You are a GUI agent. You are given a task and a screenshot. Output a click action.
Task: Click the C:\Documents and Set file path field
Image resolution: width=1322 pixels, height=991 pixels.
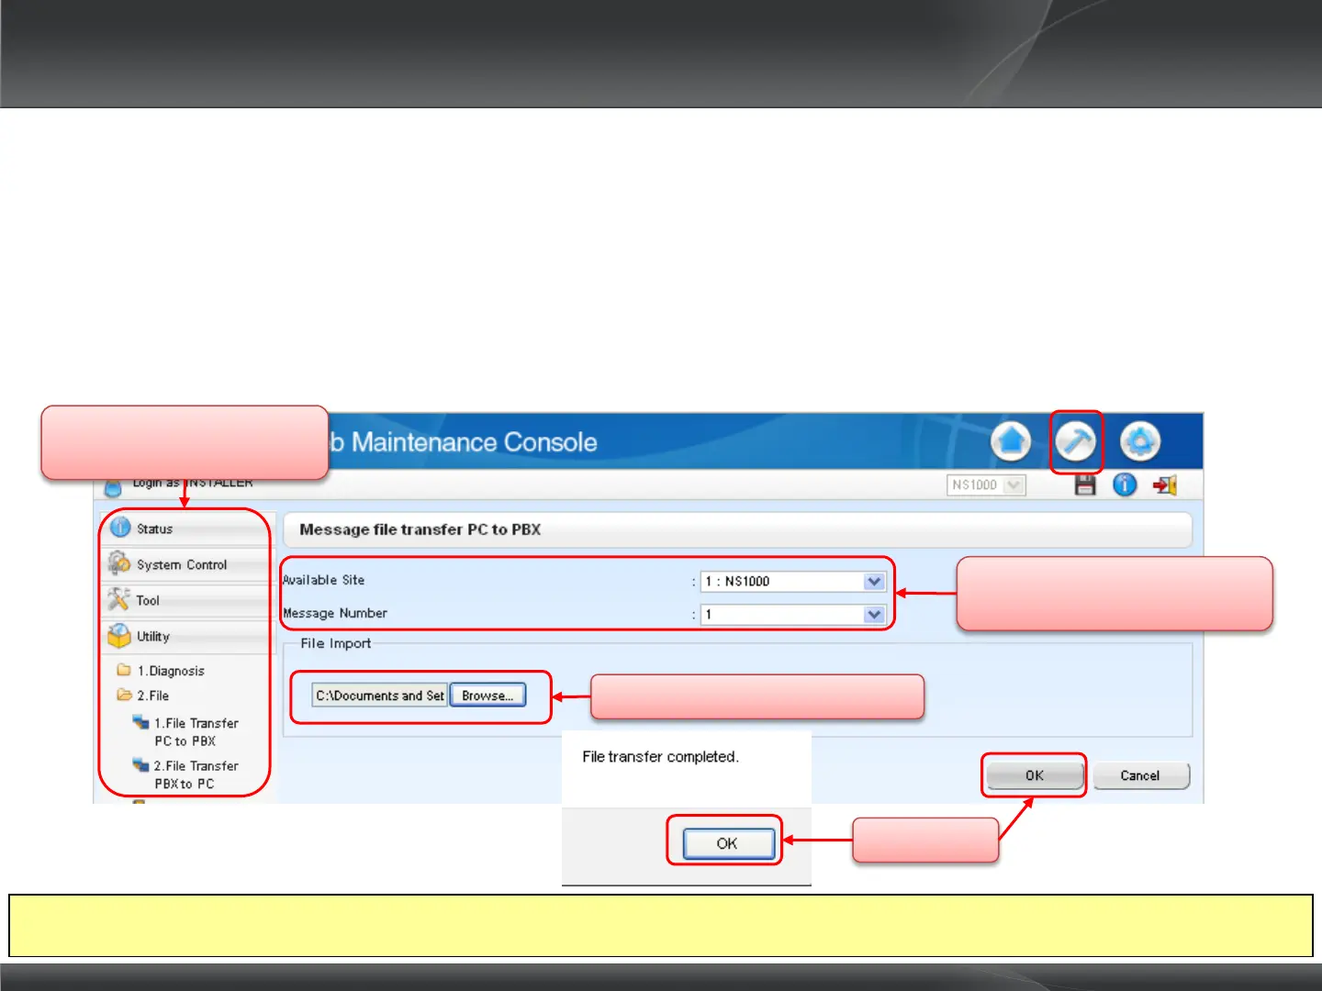[x=379, y=696]
